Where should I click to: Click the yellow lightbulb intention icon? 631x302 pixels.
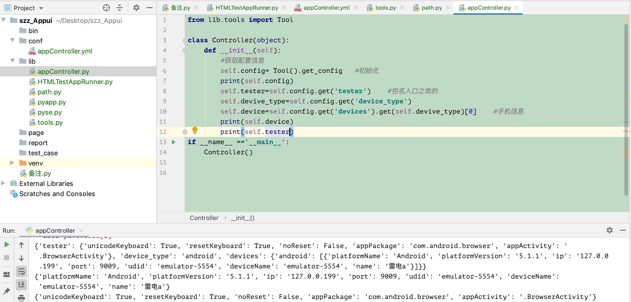195,130
